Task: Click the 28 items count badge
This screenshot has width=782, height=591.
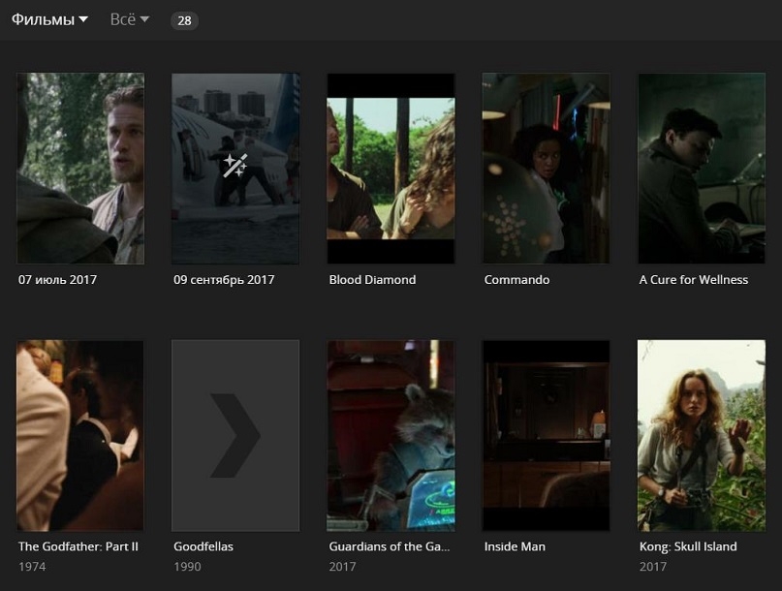Action: point(184,20)
